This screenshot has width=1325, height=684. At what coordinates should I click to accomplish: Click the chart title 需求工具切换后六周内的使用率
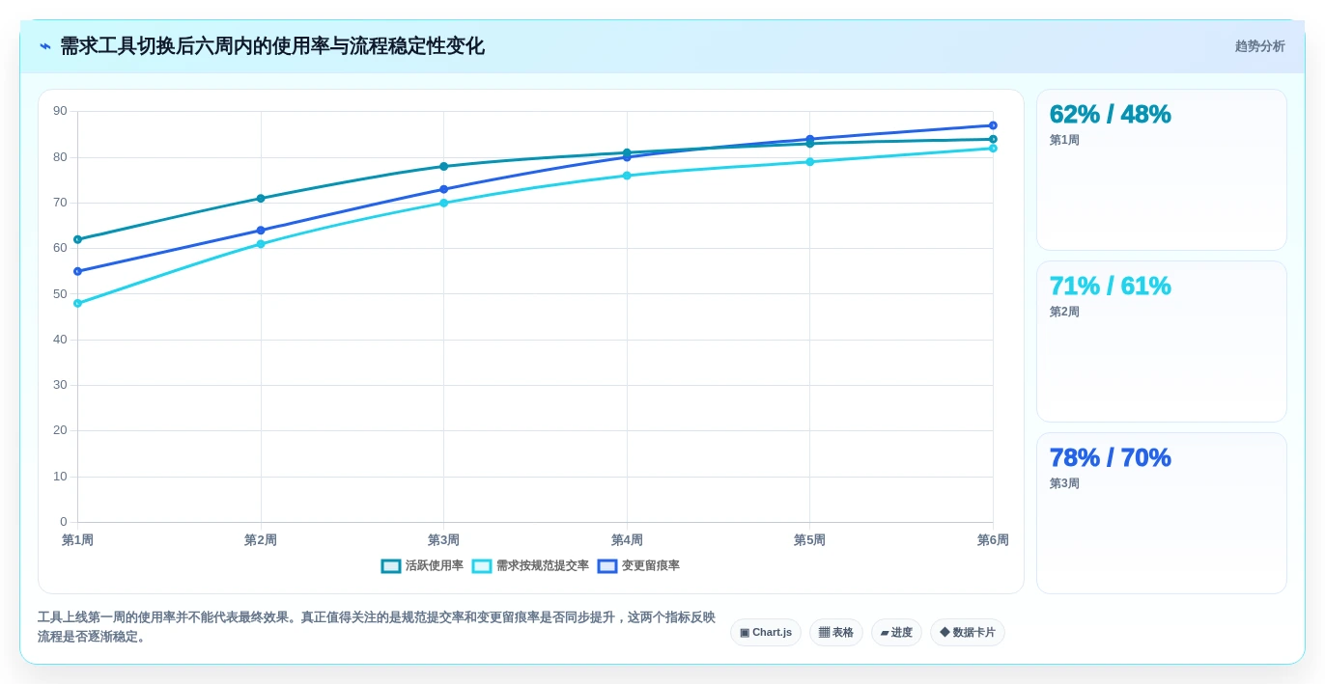(x=272, y=46)
